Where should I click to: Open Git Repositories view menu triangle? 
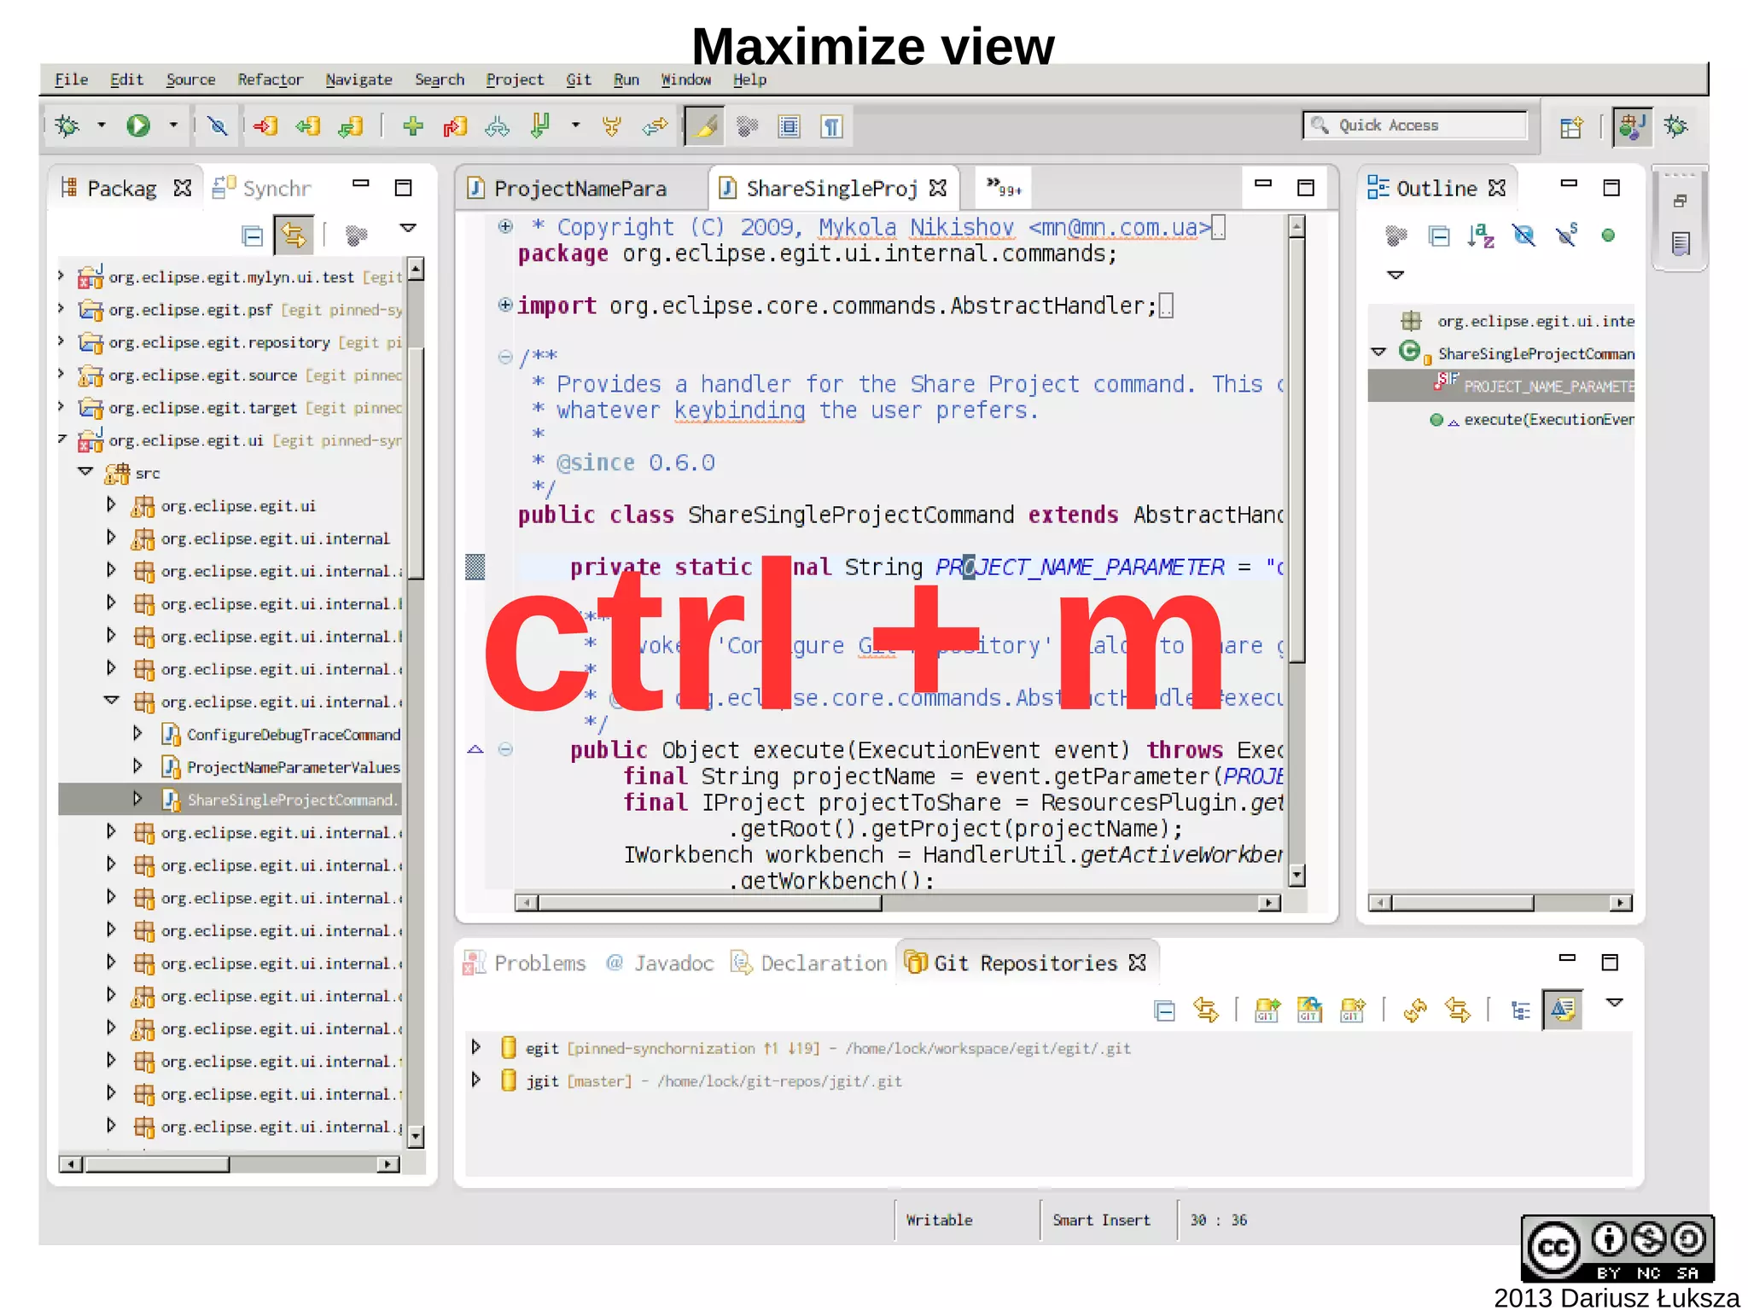tap(1614, 1003)
